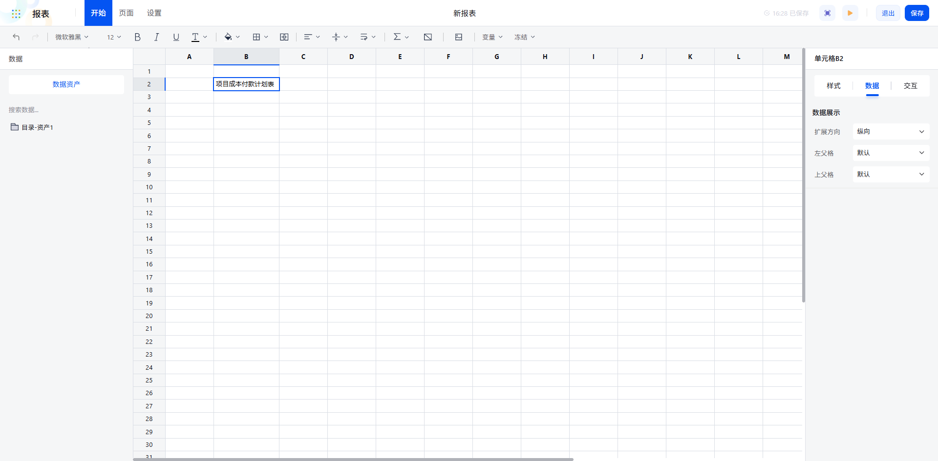938x461 pixels.
Task: Expand the text wrap dropdown arrow
Action: (x=374, y=37)
